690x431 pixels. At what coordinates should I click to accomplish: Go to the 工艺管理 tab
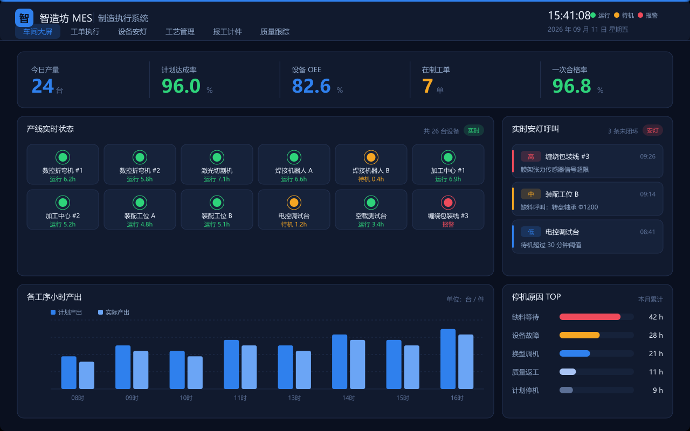[180, 32]
